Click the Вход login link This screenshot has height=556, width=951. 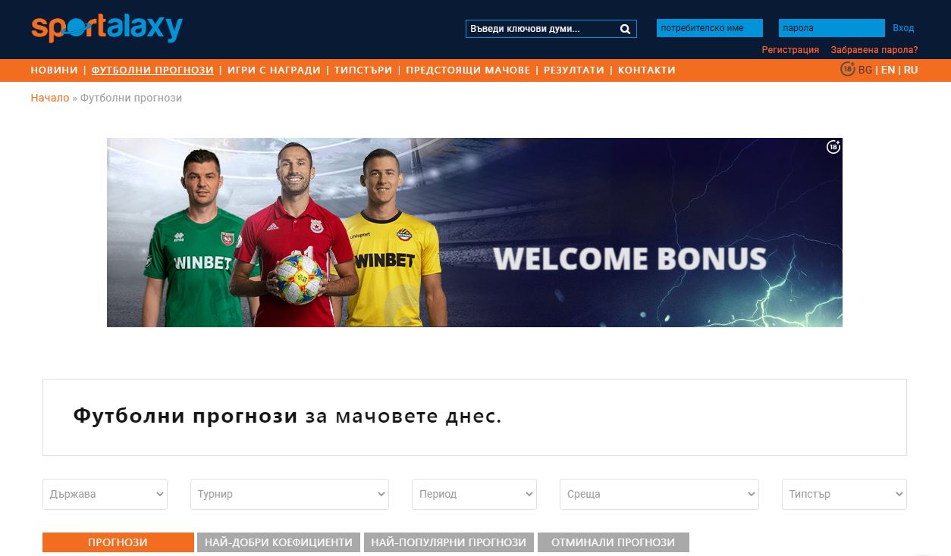tap(903, 28)
